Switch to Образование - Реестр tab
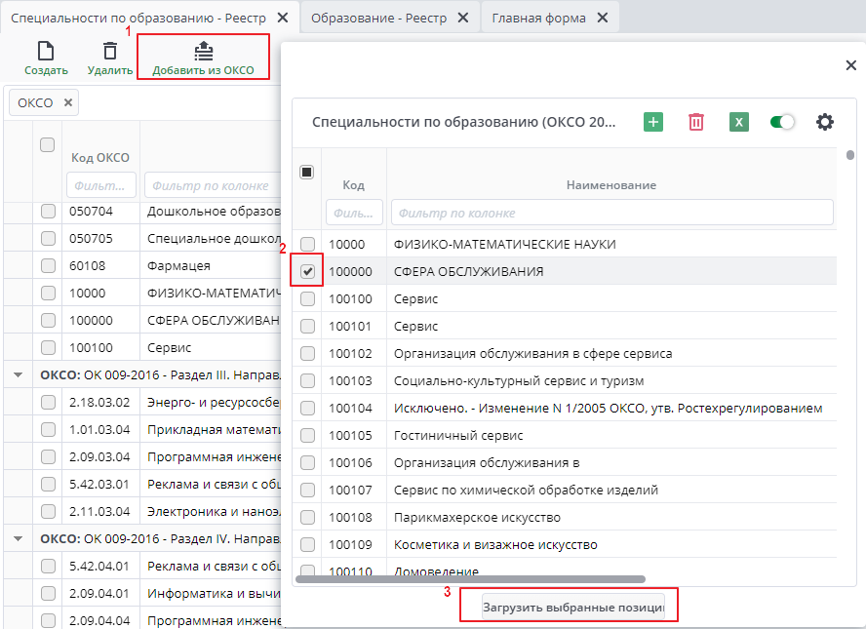This screenshot has width=866, height=629. 378,18
